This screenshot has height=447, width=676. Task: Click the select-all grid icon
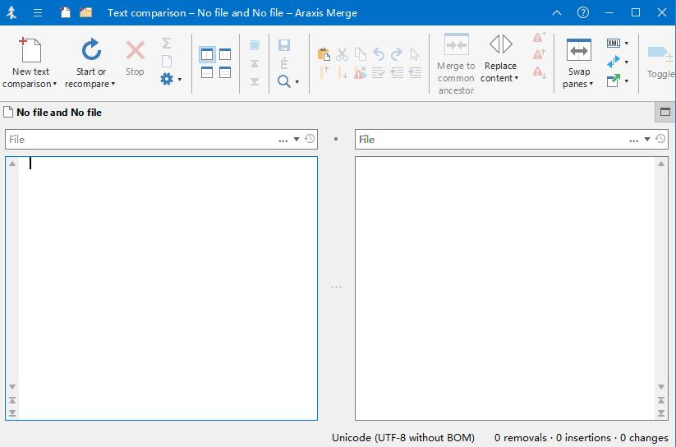(x=255, y=45)
